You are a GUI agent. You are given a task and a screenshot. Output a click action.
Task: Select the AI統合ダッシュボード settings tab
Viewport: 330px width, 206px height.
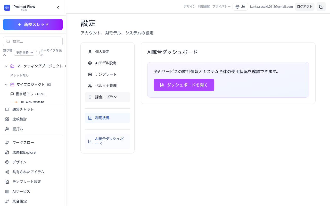pos(108,141)
